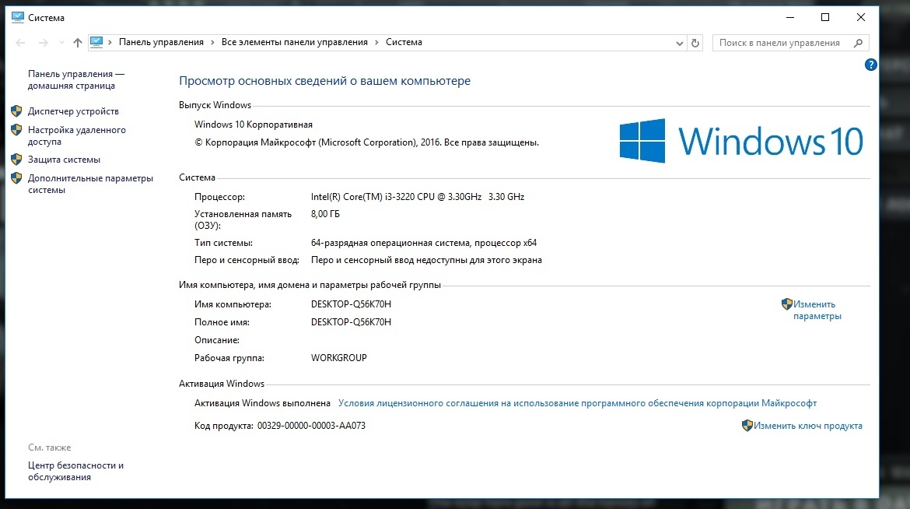Click the Back navigation arrow

[x=21, y=43]
